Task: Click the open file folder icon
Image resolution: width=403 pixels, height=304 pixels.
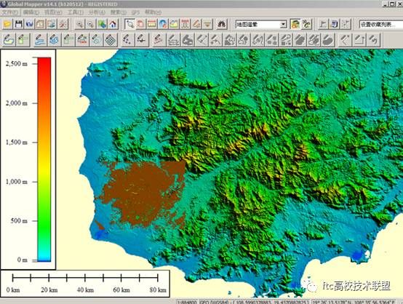Action: pyautogui.click(x=7, y=24)
